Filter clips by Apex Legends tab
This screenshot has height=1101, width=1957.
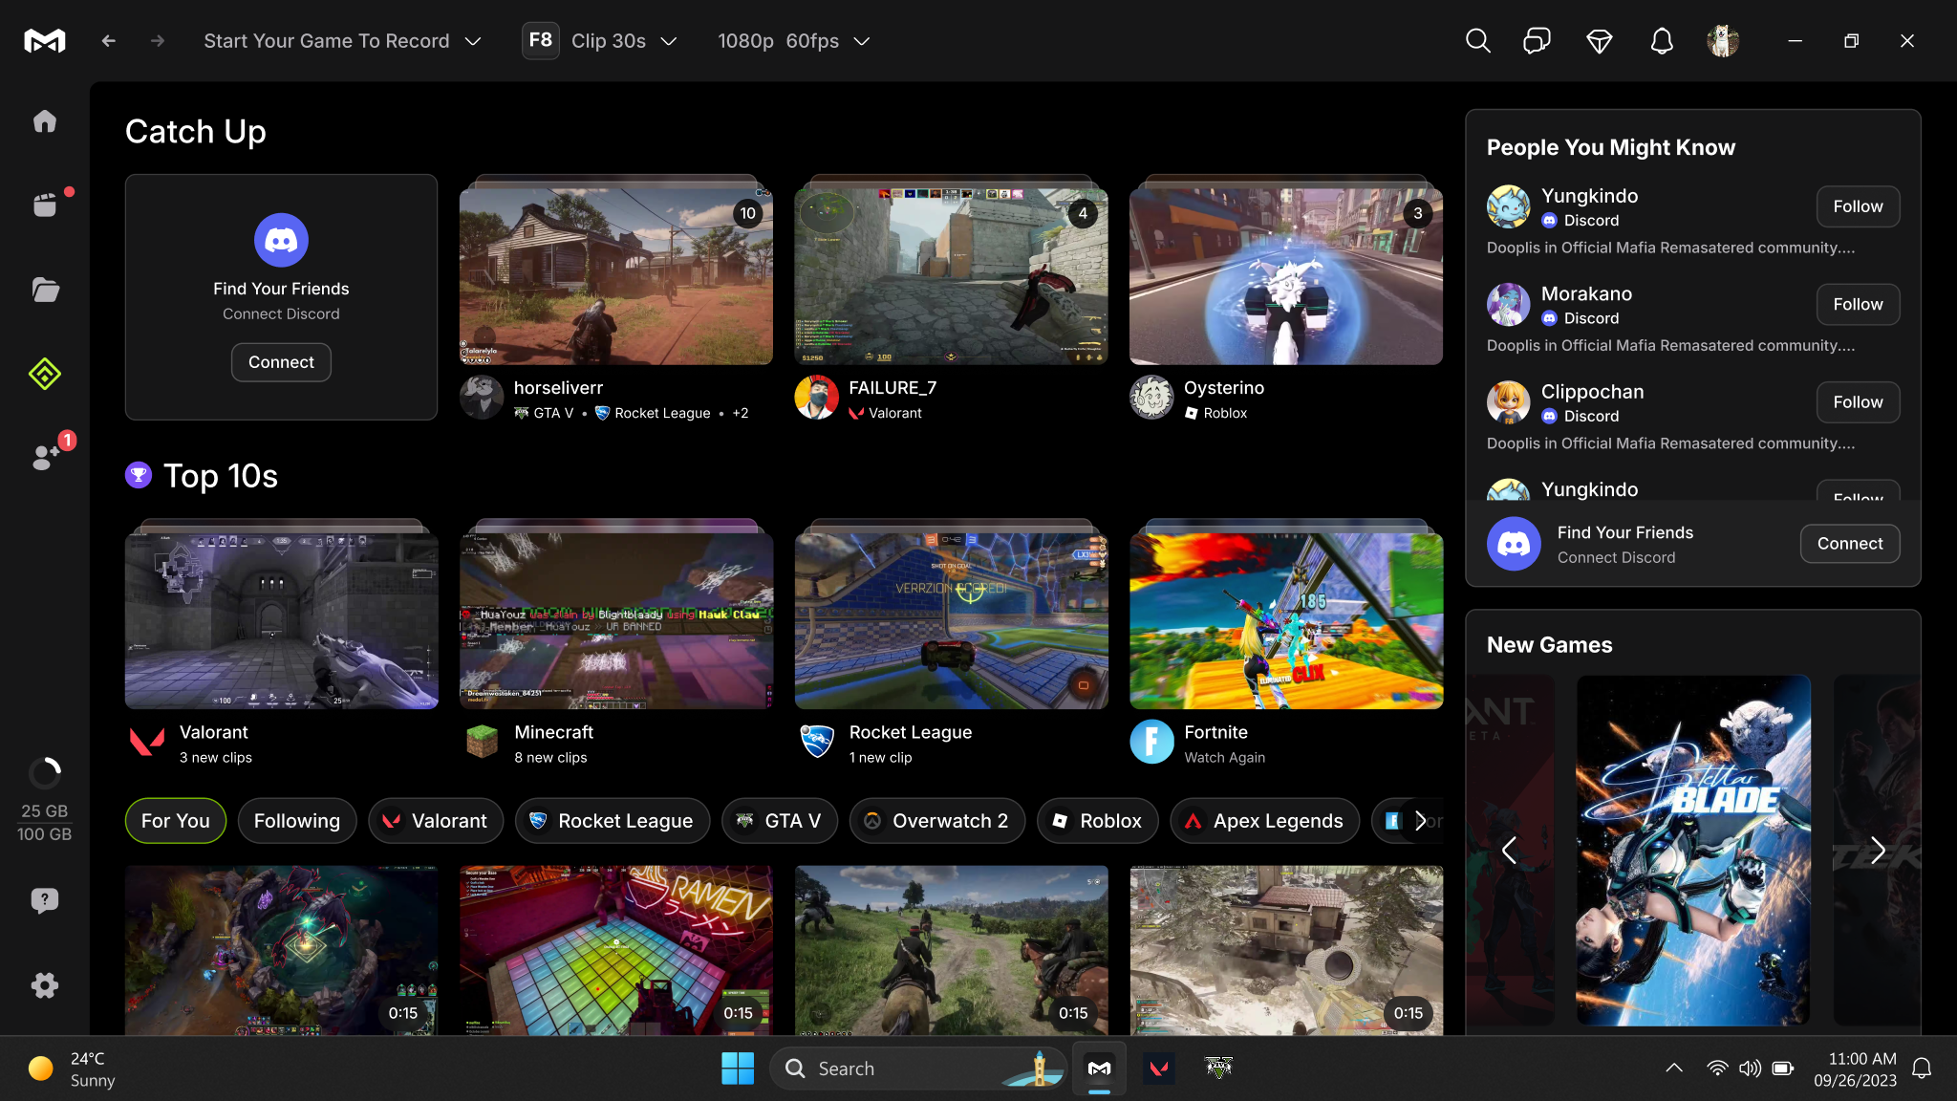click(1265, 821)
